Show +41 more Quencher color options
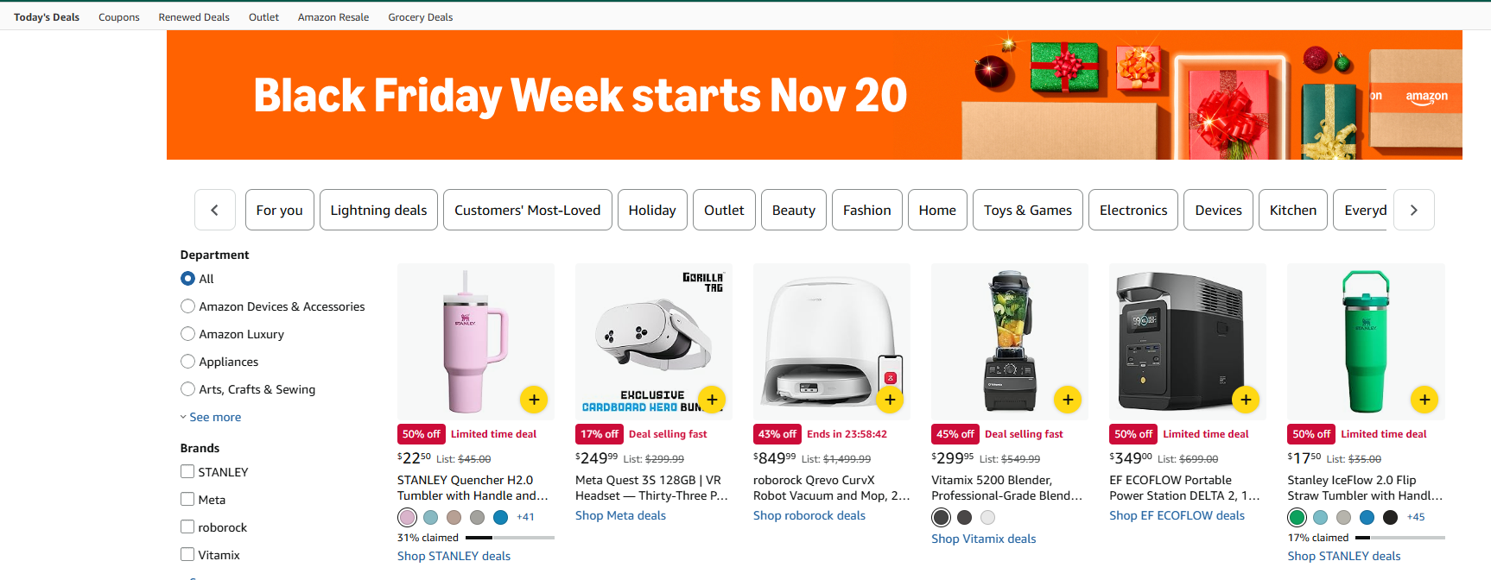This screenshot has height=580, width=1491. click(x=525, y=517)
